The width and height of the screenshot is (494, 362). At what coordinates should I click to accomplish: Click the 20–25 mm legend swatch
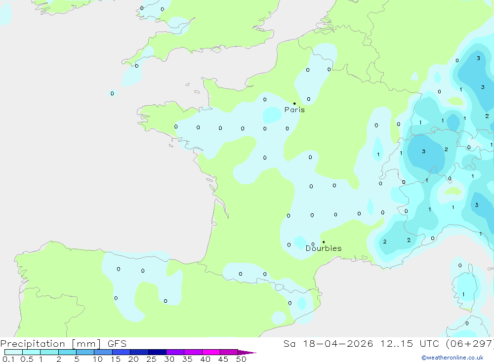tap(139, 352)
